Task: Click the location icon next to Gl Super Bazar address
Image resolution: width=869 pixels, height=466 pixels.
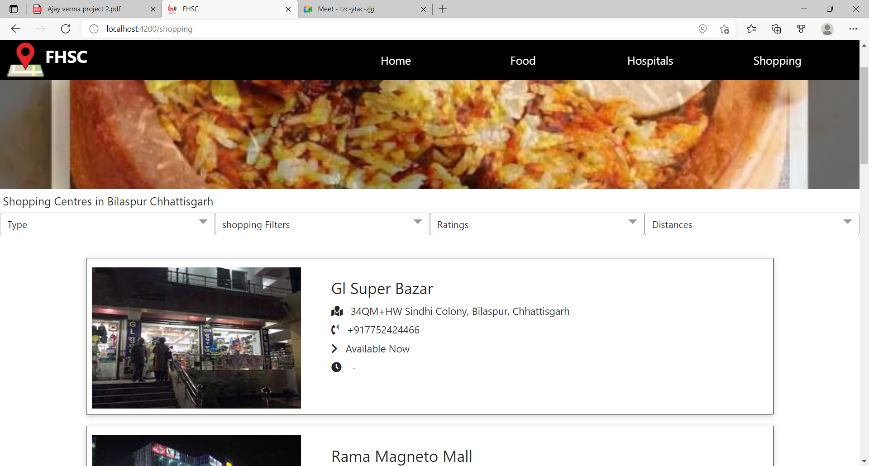Action: click(337, 311)
